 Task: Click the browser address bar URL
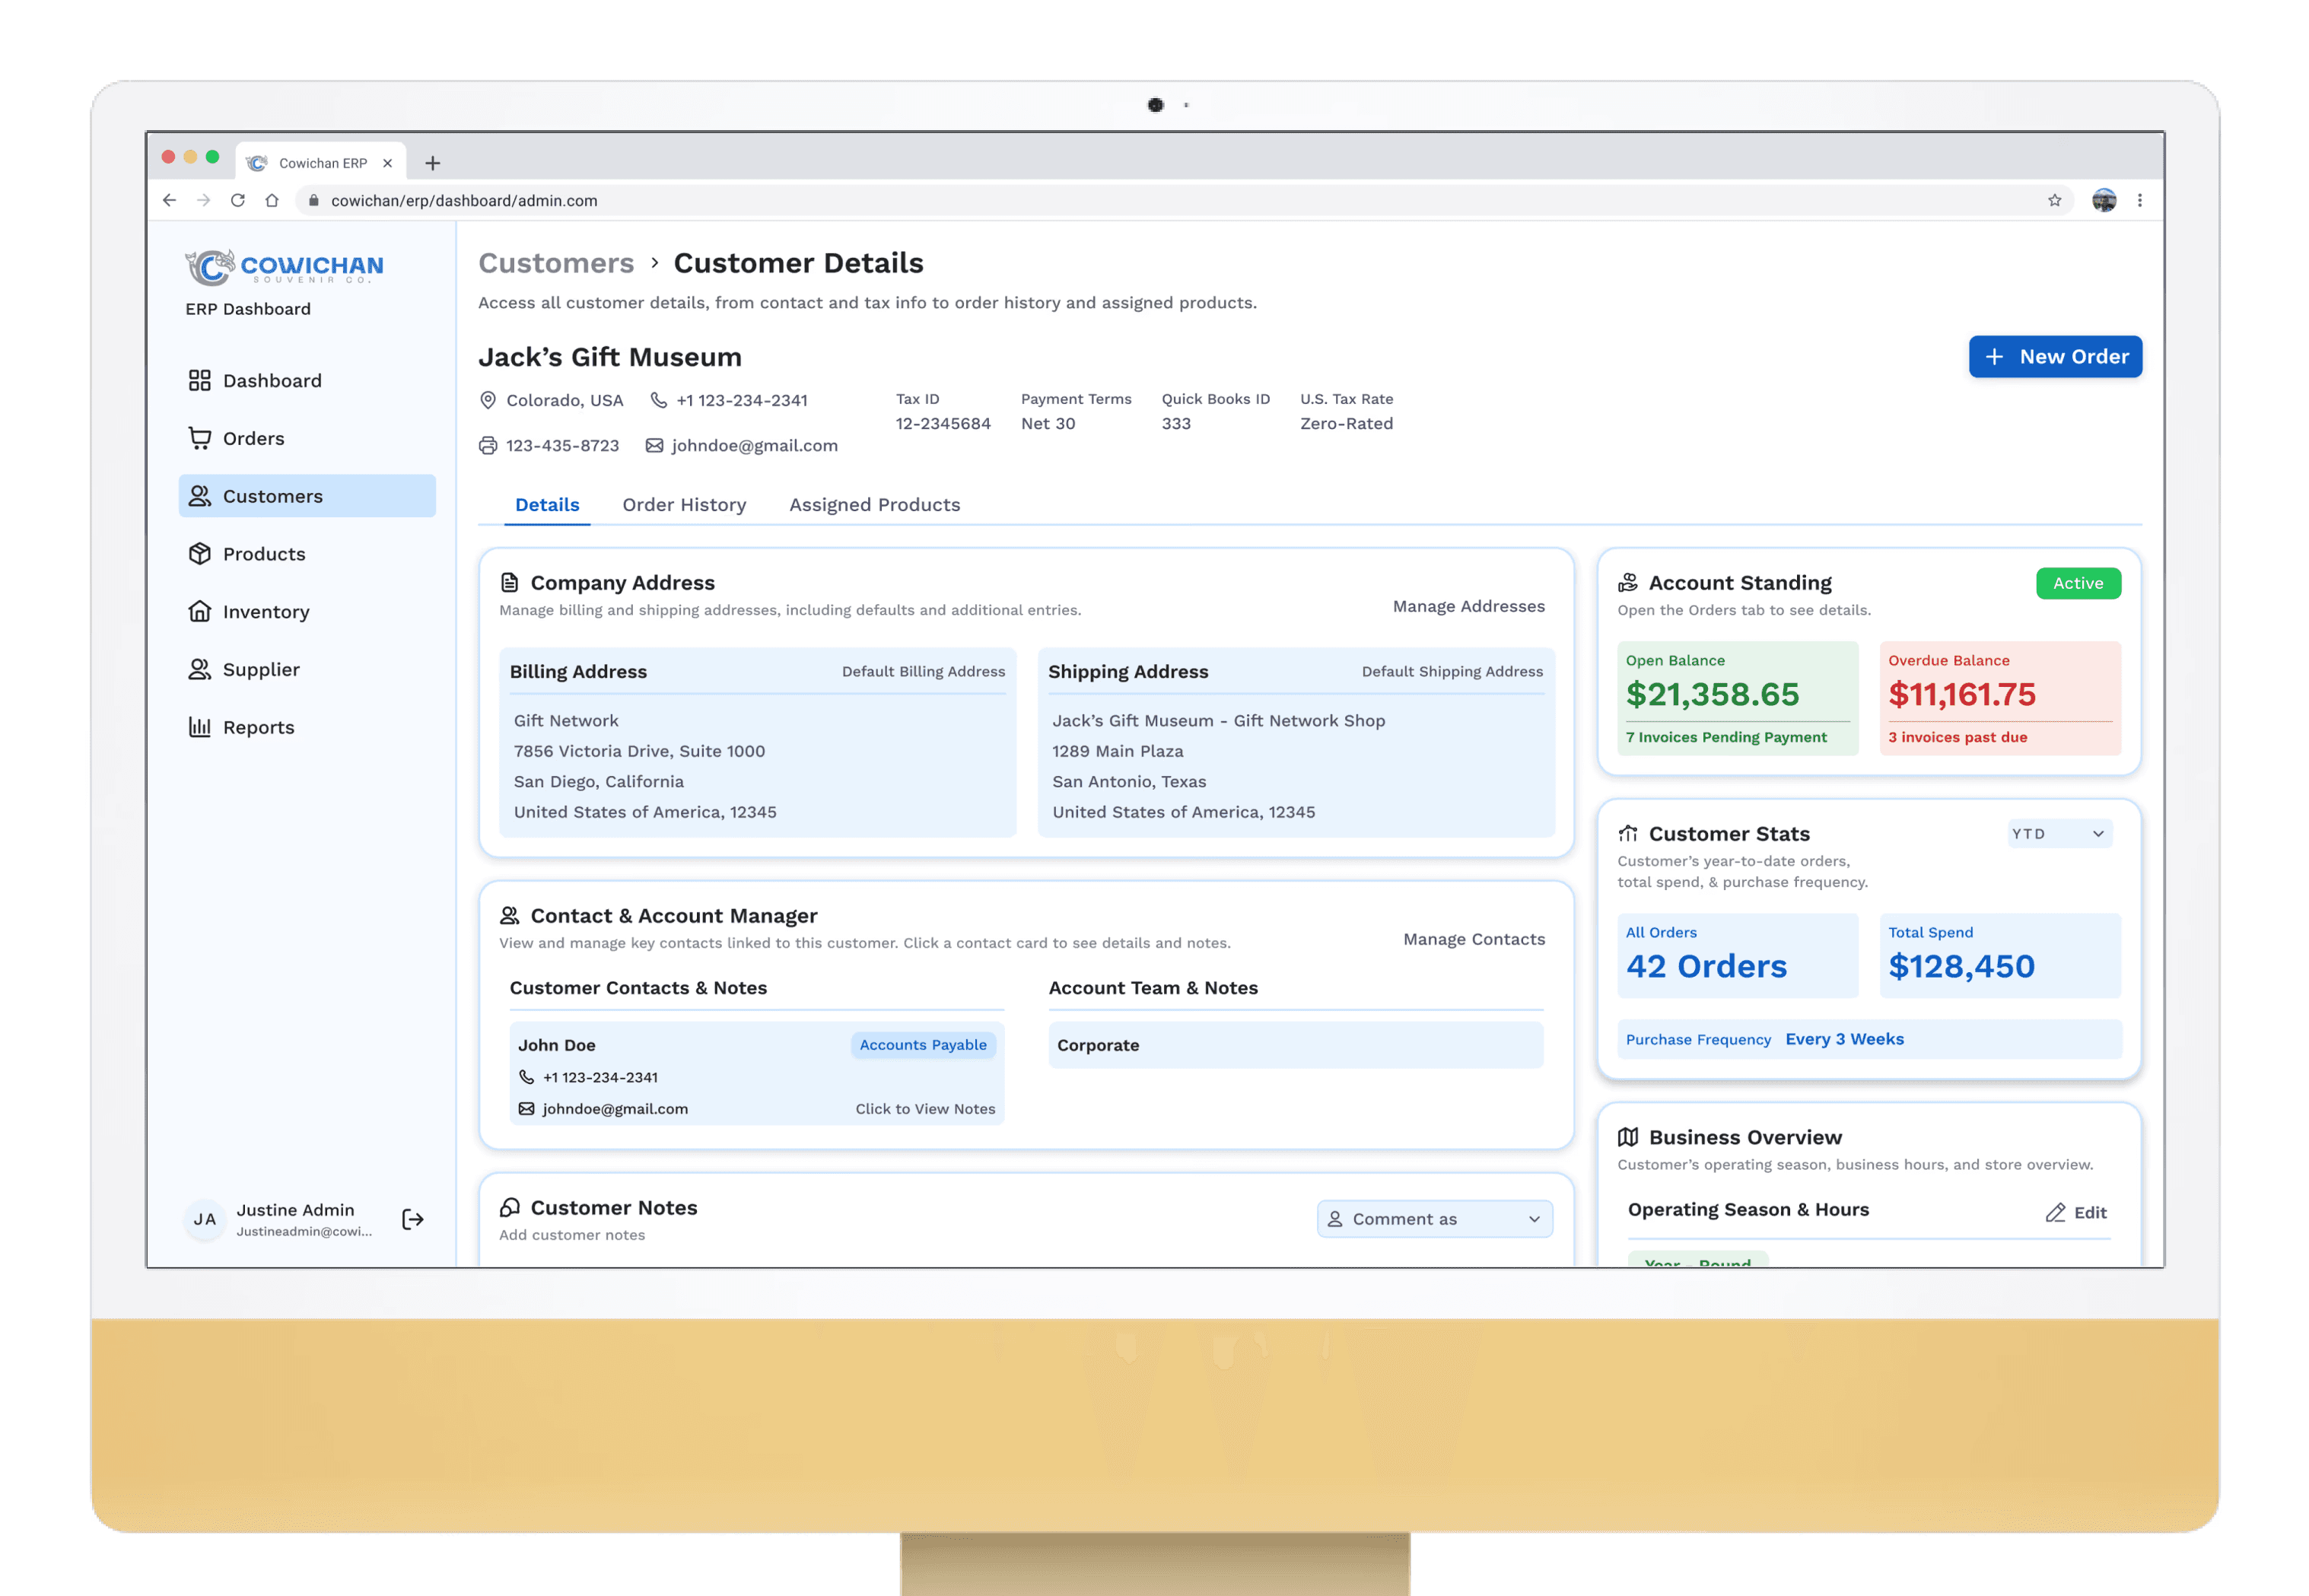(x=464, y=200)
